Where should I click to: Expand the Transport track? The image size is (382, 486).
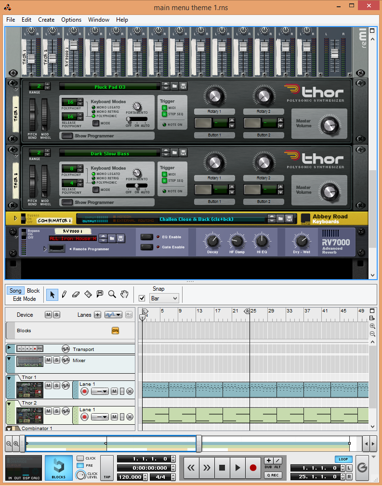9,348
